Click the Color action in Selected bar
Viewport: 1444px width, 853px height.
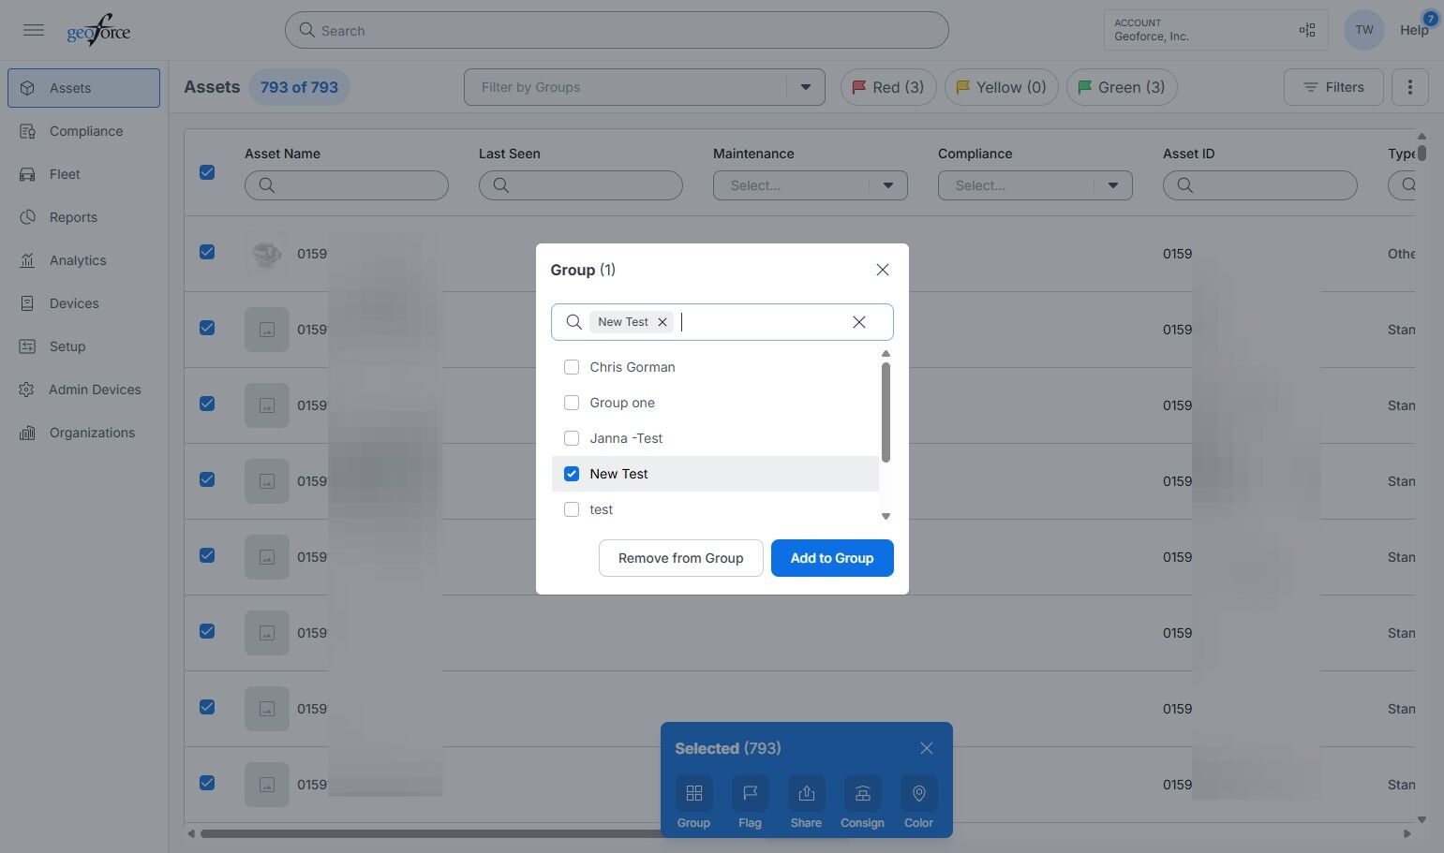[918, 802]
